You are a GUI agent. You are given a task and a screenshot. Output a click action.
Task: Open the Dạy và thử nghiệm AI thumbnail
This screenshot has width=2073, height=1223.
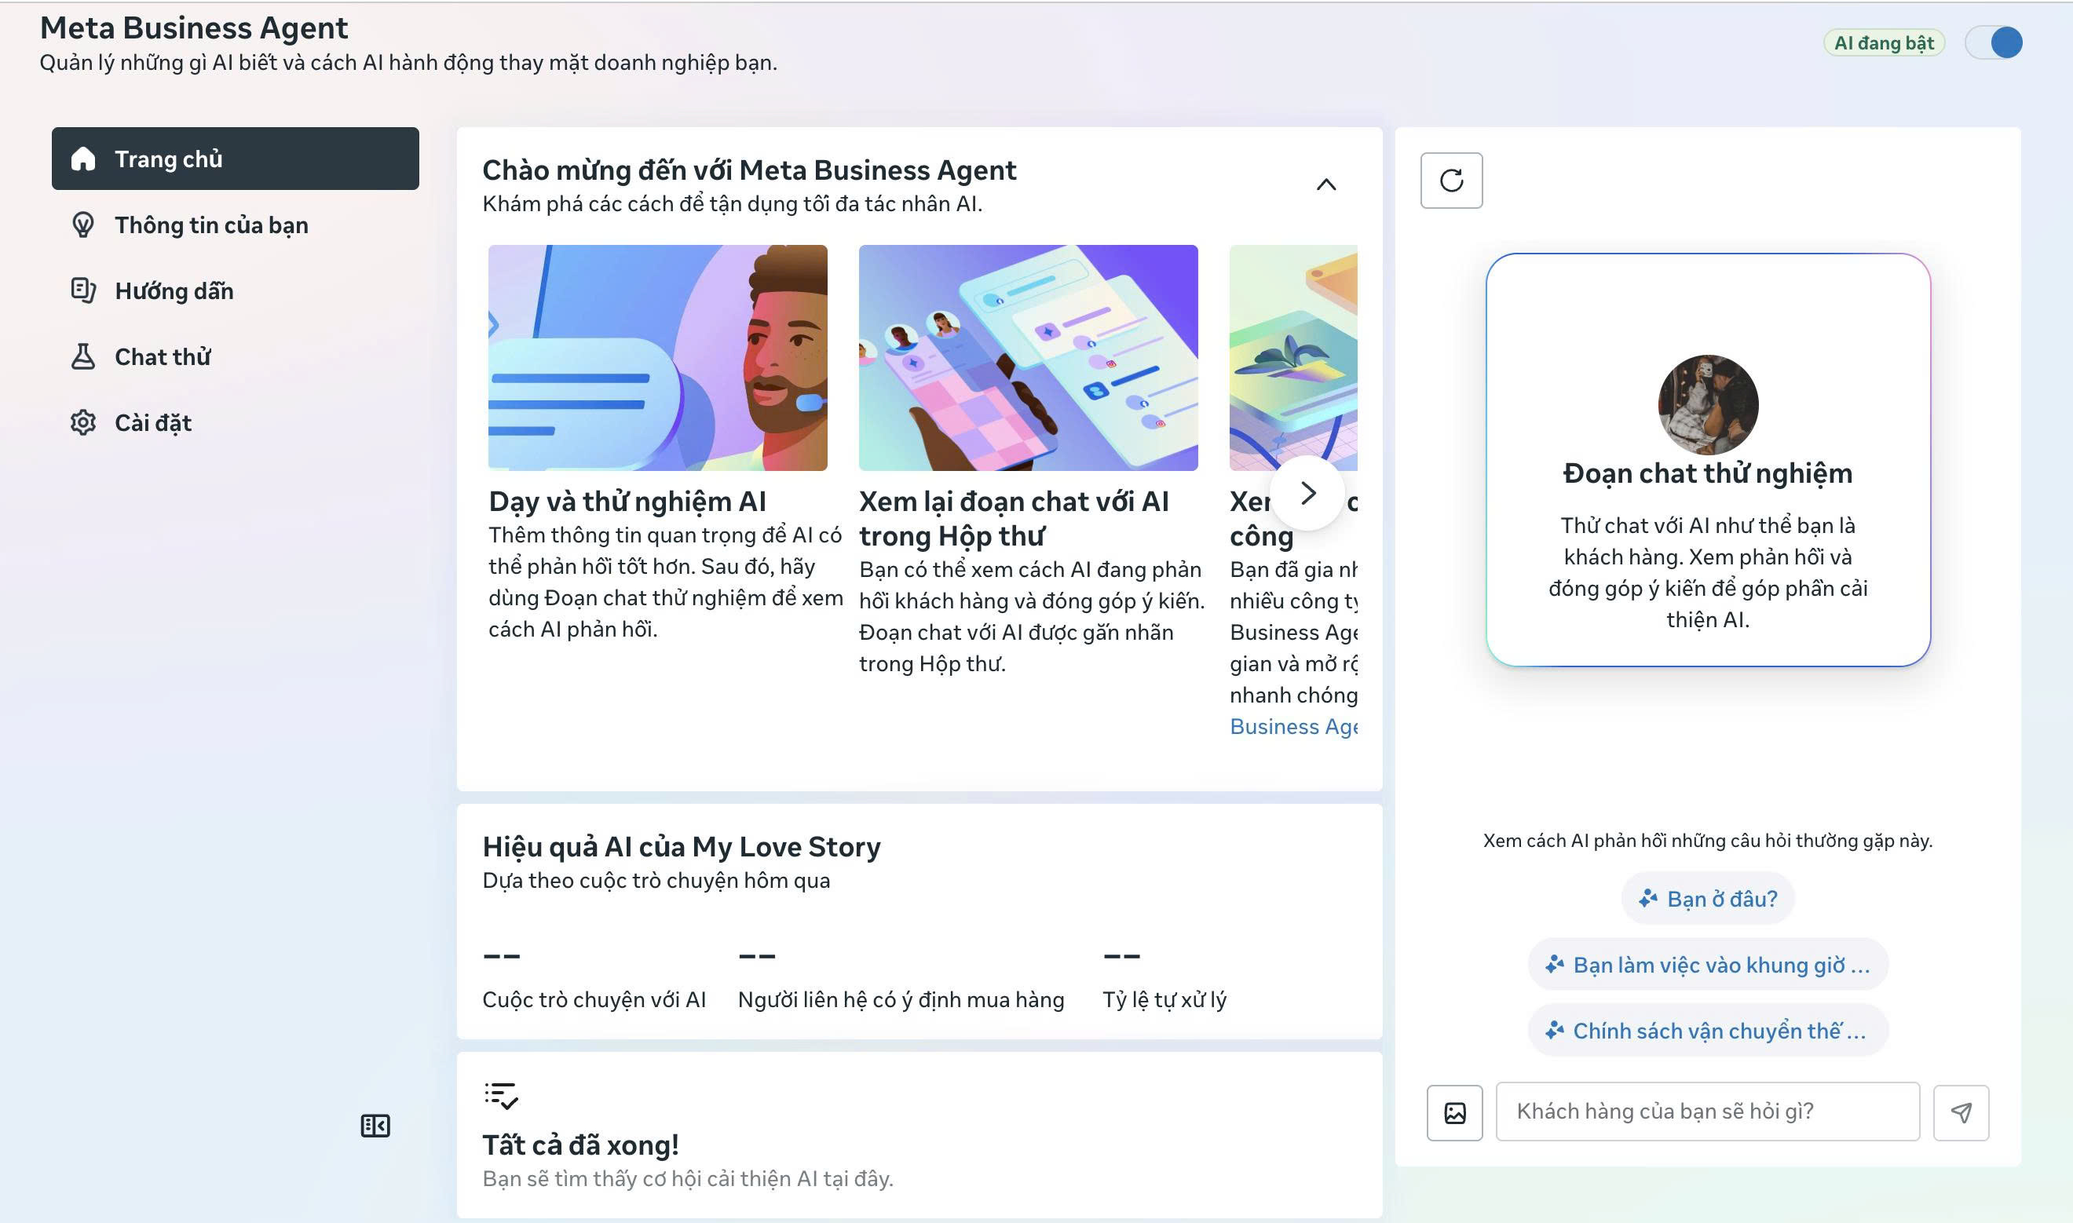658,358
